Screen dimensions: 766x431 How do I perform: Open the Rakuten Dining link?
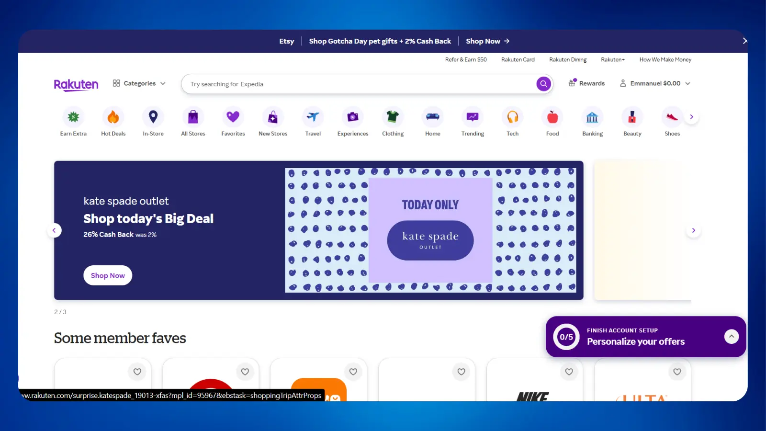(568, 59)
